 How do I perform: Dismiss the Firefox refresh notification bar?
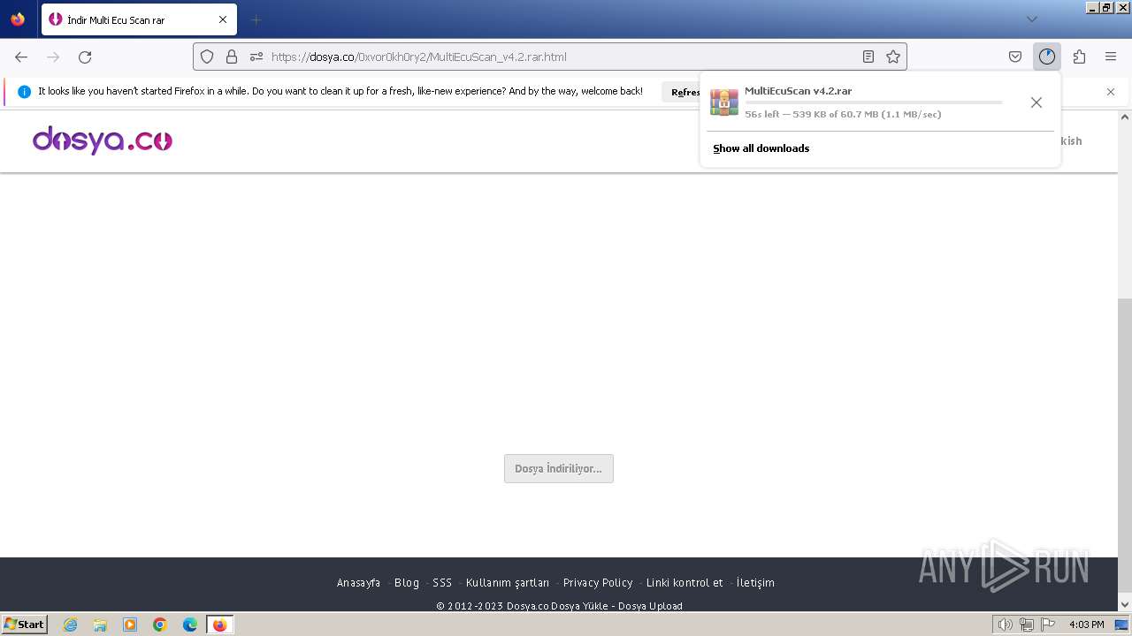pyautogui.click(x=1111, y=92)
